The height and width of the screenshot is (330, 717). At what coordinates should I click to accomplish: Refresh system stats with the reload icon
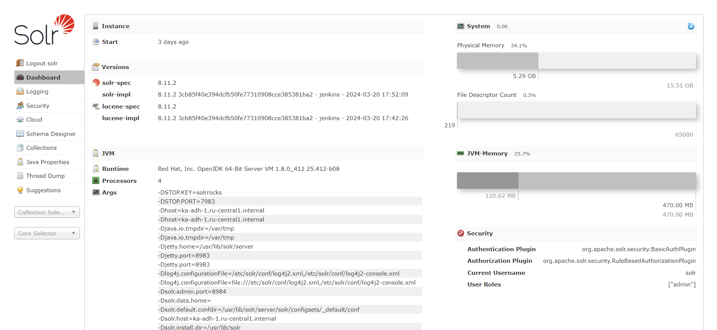coord(691,26)
